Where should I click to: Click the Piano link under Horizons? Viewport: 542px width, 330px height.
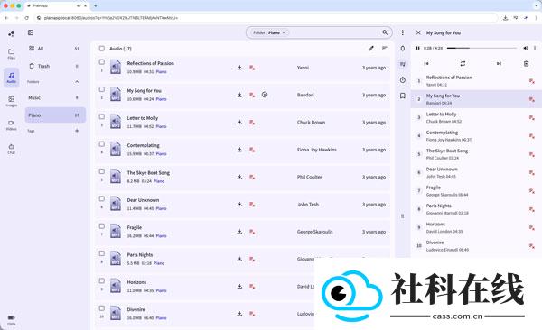161,290
